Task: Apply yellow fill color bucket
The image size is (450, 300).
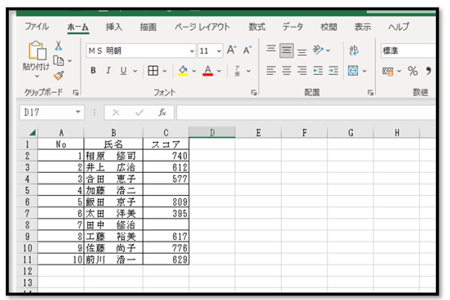Action: (x=183, y=70)
